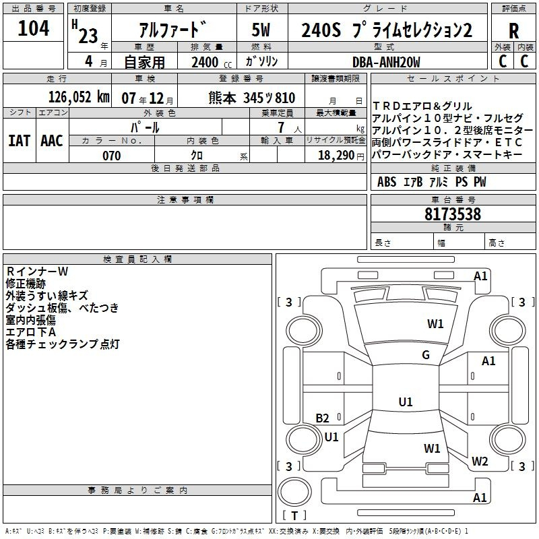Select sales point TRDエアロ&グリル
This screenshot has height=539, width=539.
click(422, 106)
